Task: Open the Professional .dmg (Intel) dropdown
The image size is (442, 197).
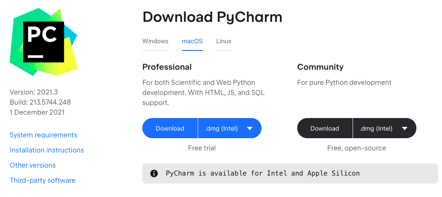Action: tap(230, 129)
